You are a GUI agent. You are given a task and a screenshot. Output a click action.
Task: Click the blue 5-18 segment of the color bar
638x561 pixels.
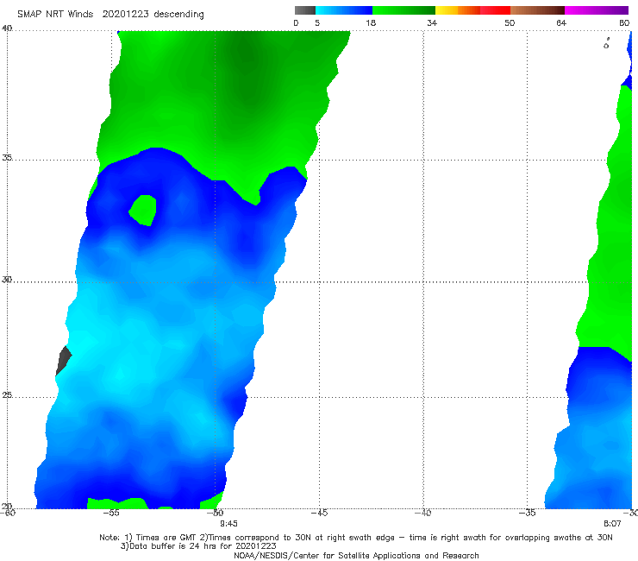[x=344, y=10]
